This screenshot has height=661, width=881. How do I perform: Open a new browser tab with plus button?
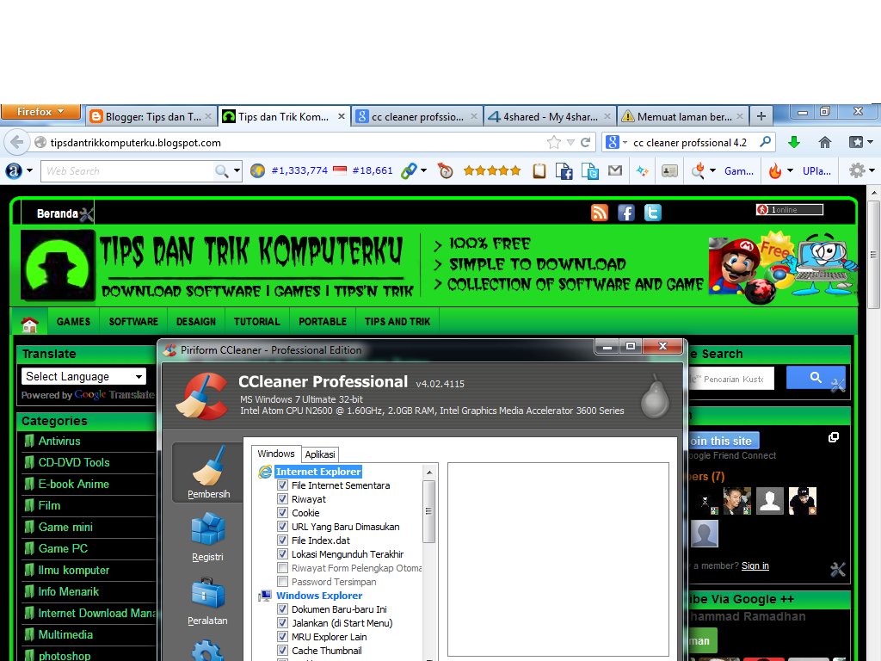coord(761,116)
